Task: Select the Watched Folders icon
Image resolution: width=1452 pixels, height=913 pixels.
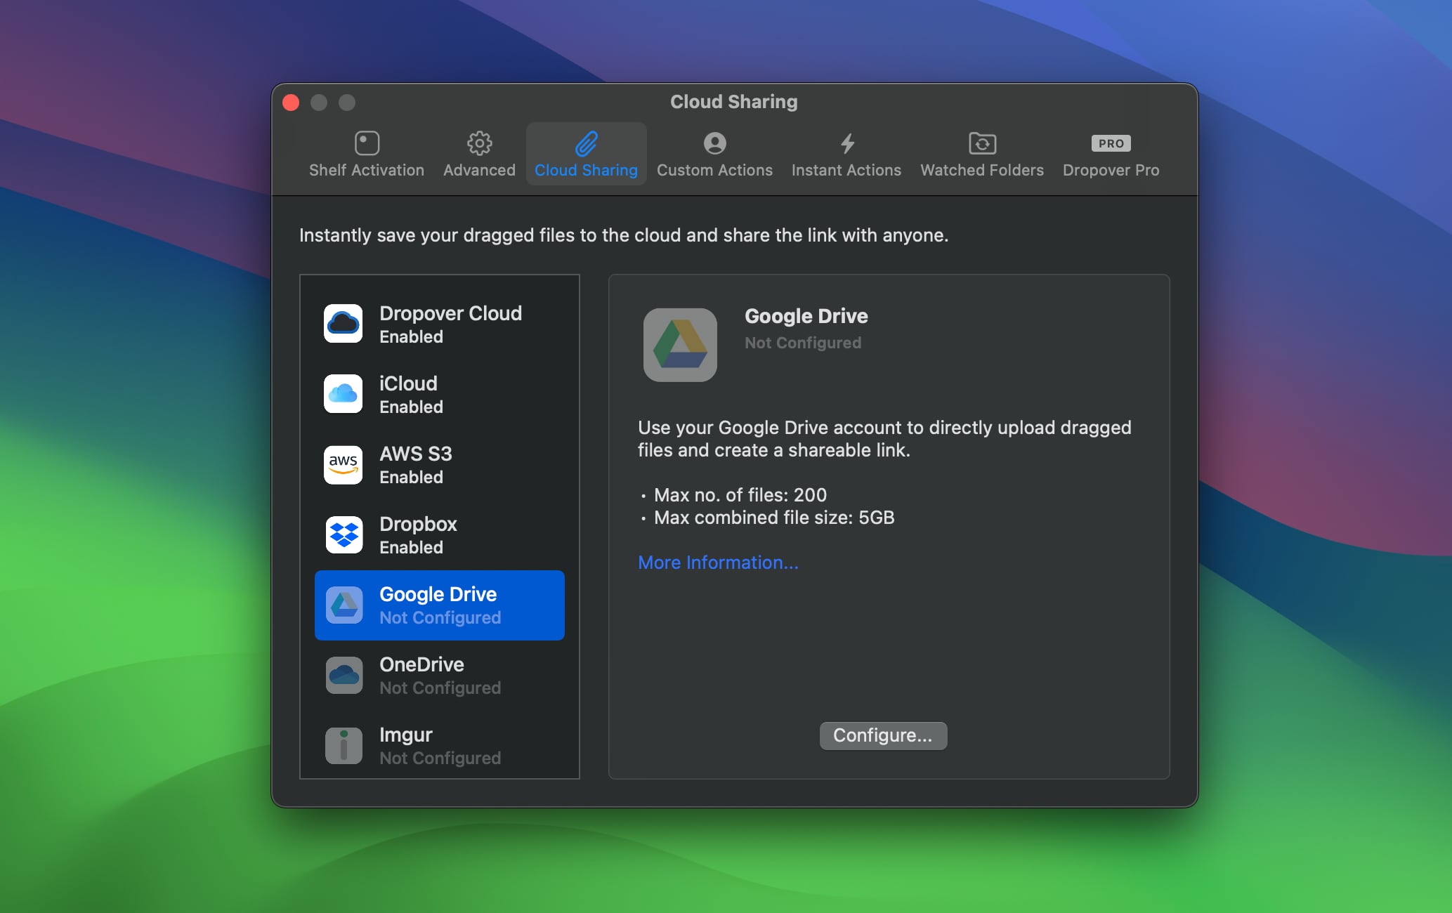Action: point(981,142)
